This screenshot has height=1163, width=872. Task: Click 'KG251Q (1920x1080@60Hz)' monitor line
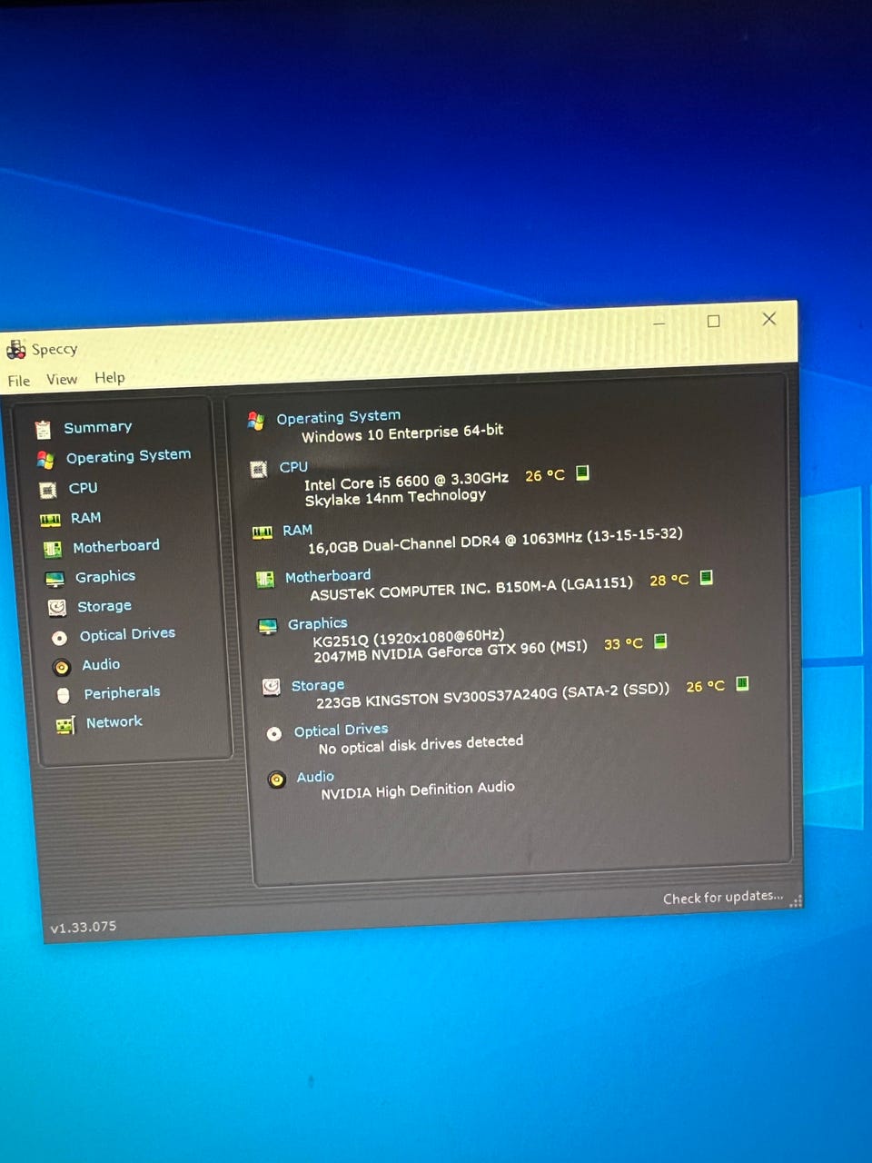[x=408, y=640]
